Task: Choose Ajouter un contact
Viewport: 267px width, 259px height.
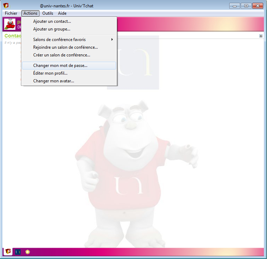Action: click(52, 21)
